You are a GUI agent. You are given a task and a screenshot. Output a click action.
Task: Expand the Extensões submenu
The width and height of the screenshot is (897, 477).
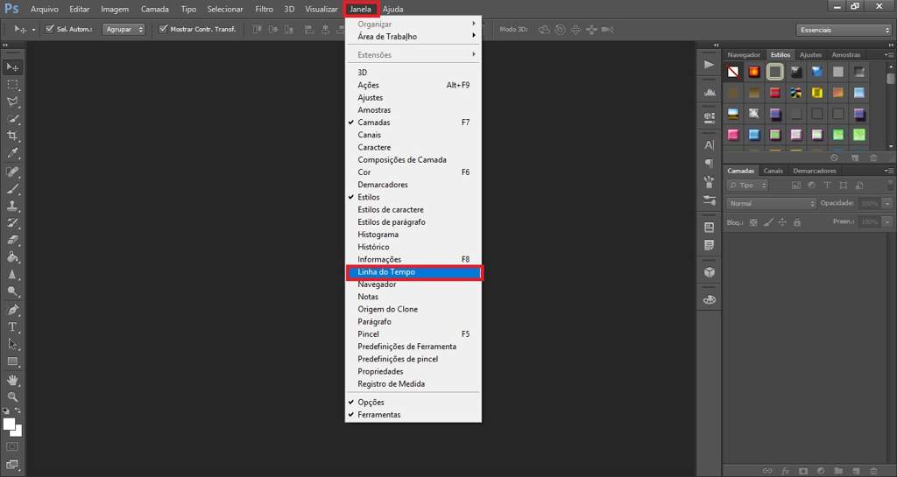(413, 55)
